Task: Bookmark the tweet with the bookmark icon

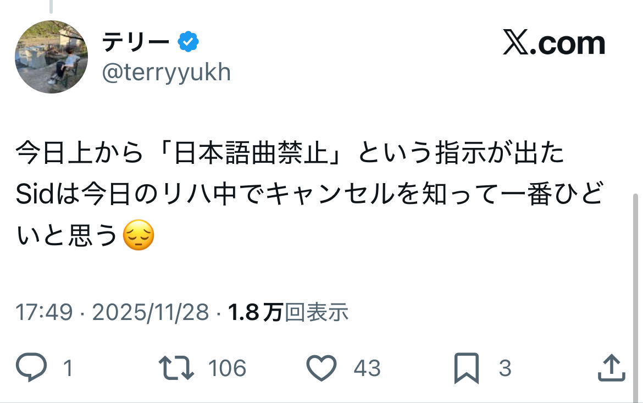Action: click(467, 368)
